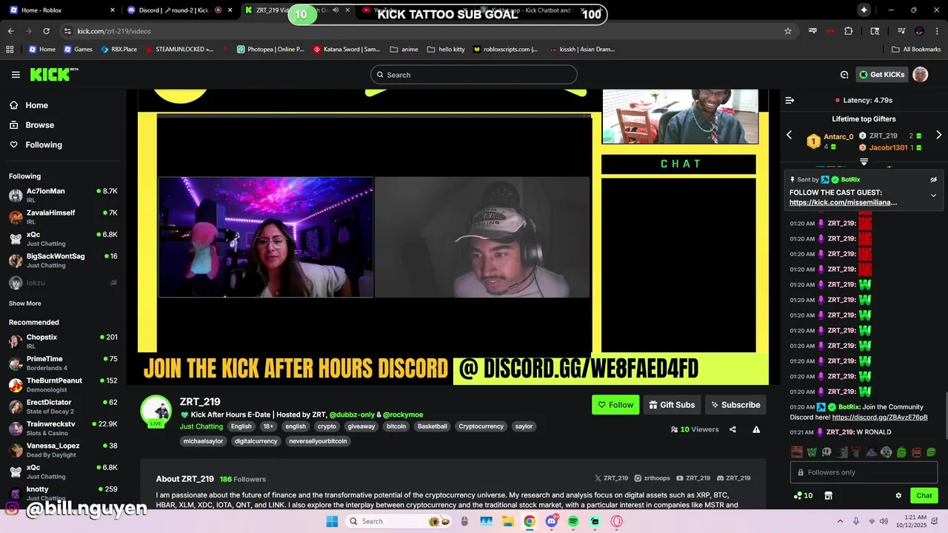Click the ZRT_219 live avatar
948x533 pixels.
click(x=156, y=412)
